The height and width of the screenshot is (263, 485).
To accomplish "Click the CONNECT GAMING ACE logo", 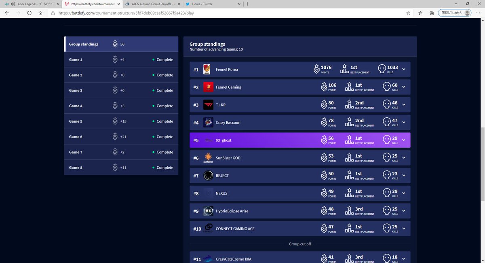I will (209, 229).
